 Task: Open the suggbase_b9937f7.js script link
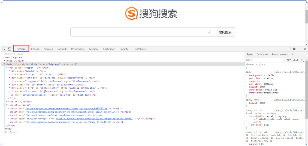click(67, 108)
